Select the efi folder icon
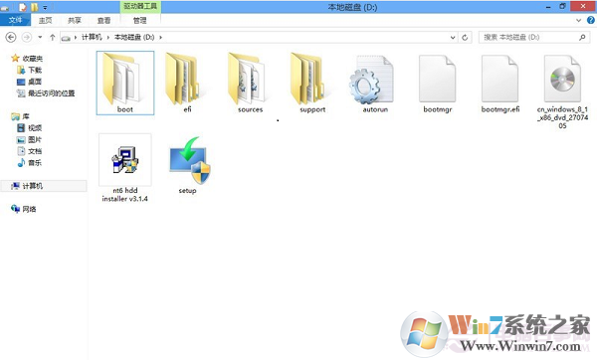The width and height of the screenshot is (597, 360). point(183,79)
